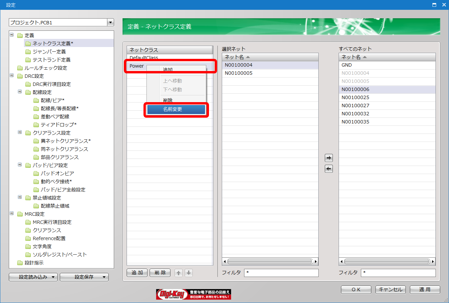Image resolution: width=449 pixels, height=303 pixels.
Task: Click folder icon next to ジャンパー定義
Action: coord(28,52)
